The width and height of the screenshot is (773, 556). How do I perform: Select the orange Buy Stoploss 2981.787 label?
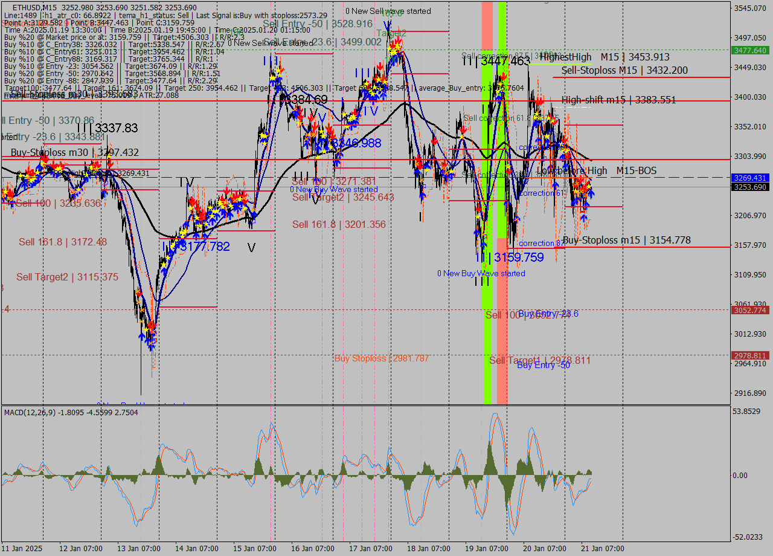pos(382,358)
